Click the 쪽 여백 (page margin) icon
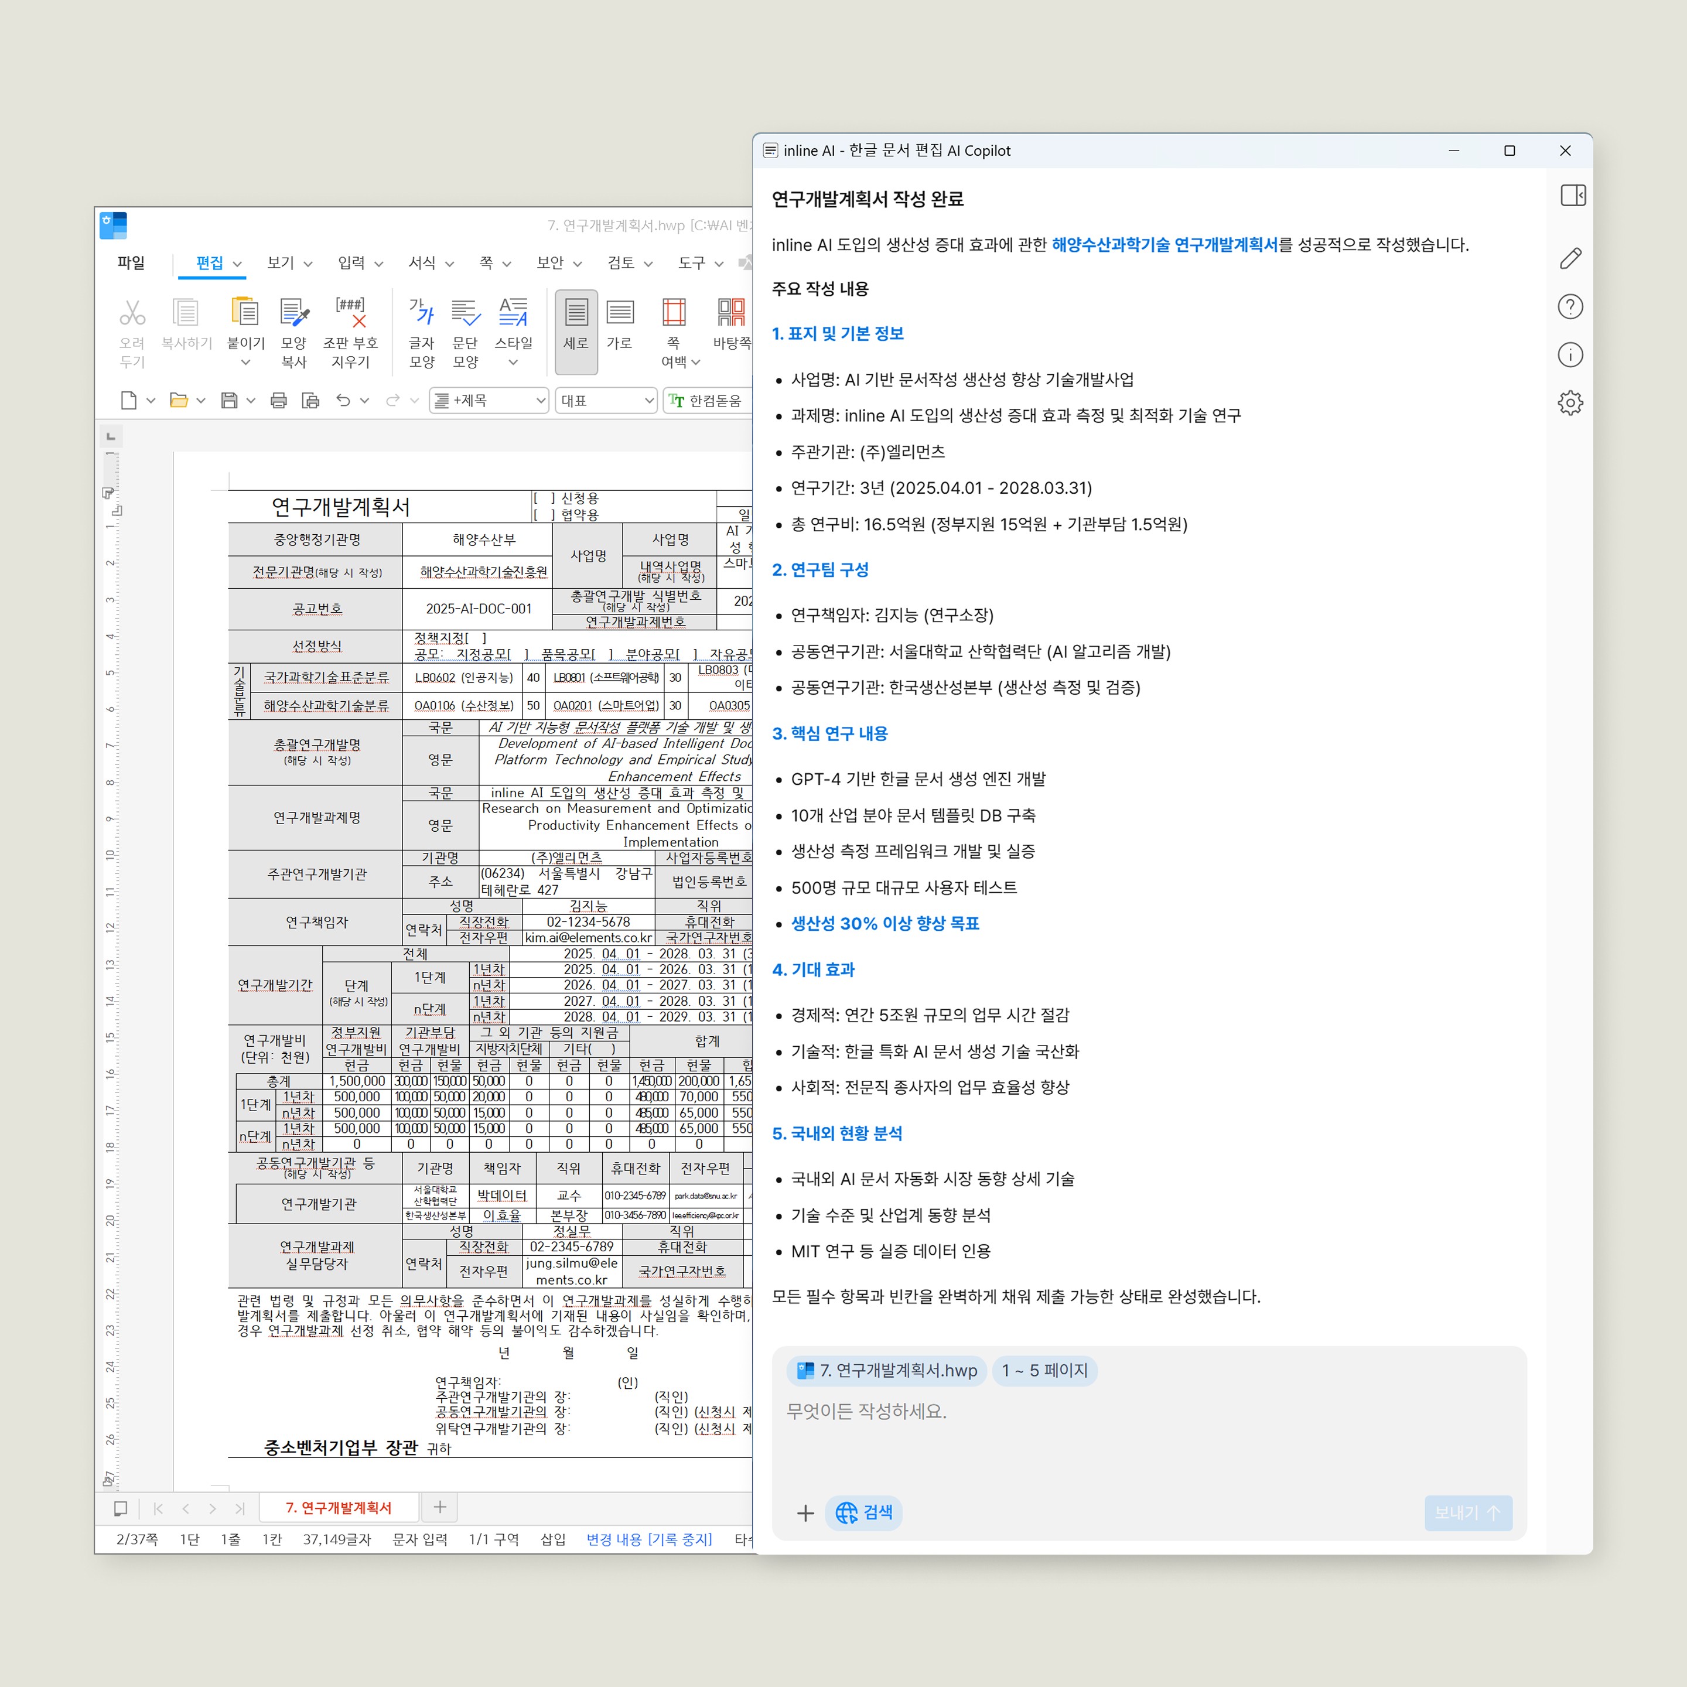This screenshot has height=1687, width=1687. click(674, 312)
